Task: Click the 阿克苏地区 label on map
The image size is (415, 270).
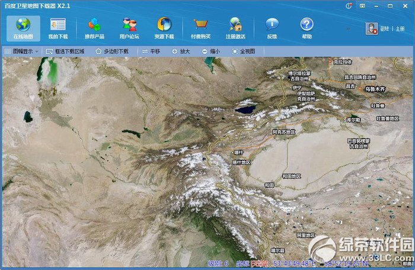Action: pyautogui.click(x=284, y=131)
